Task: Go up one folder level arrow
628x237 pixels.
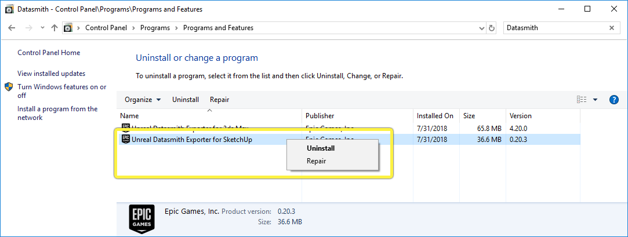Action: click(55, 28)
